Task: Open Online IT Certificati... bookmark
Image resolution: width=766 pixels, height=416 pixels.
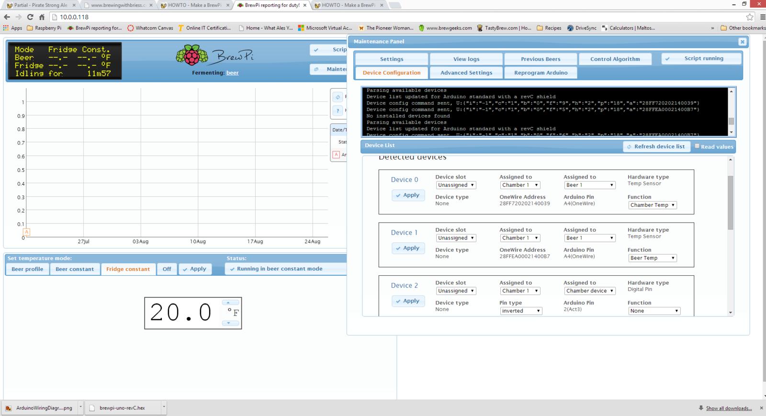Action: [204, 28]
